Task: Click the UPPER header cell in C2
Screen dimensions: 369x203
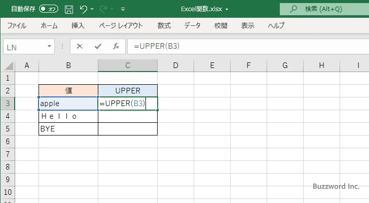Action: pos(128,91)
